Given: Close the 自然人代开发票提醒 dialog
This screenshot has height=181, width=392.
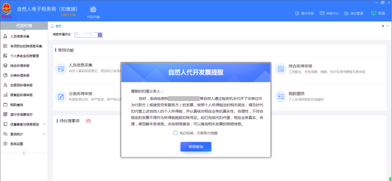Looking at the screenshot, I should [266, 67].
